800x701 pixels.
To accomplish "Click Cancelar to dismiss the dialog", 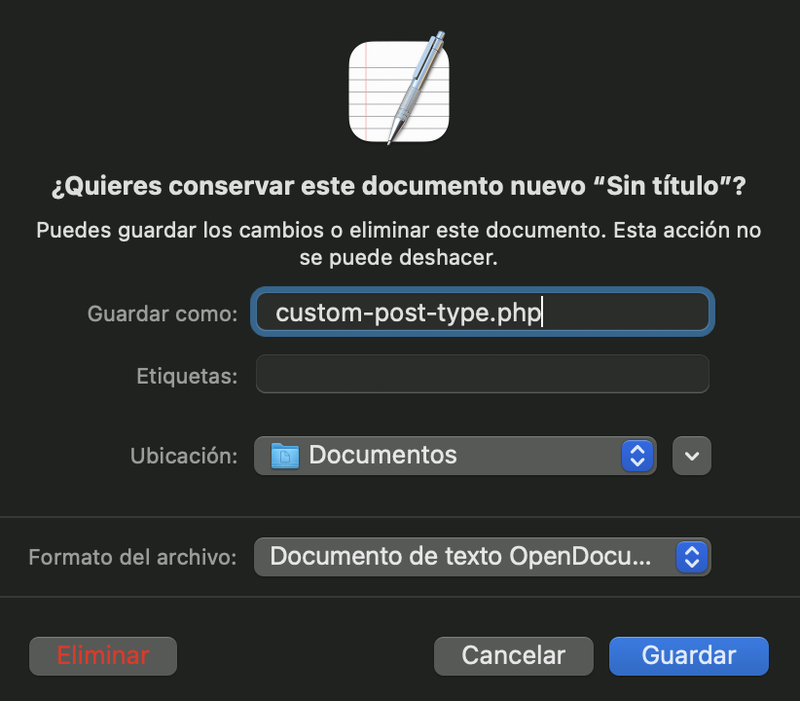I will coord(513,655).
